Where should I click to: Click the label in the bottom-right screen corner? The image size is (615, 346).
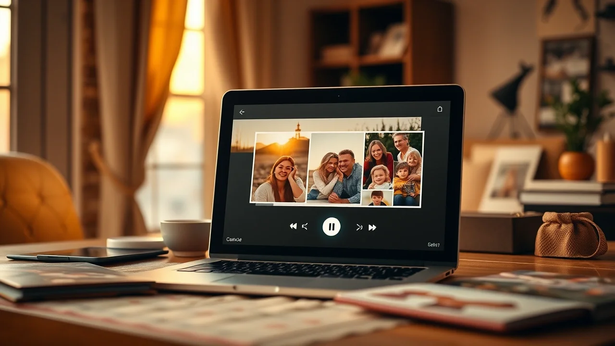[433, 245]
